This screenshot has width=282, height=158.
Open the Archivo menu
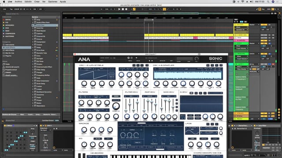tap(19, 2)
